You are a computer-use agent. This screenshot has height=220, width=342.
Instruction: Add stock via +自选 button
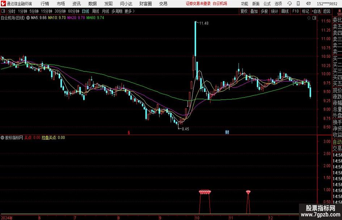(x=316, y=11)
